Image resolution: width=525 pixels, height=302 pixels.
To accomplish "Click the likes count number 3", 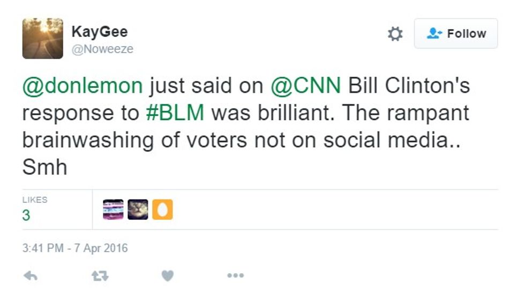I will pyautogui.click(x=26, y=216).
